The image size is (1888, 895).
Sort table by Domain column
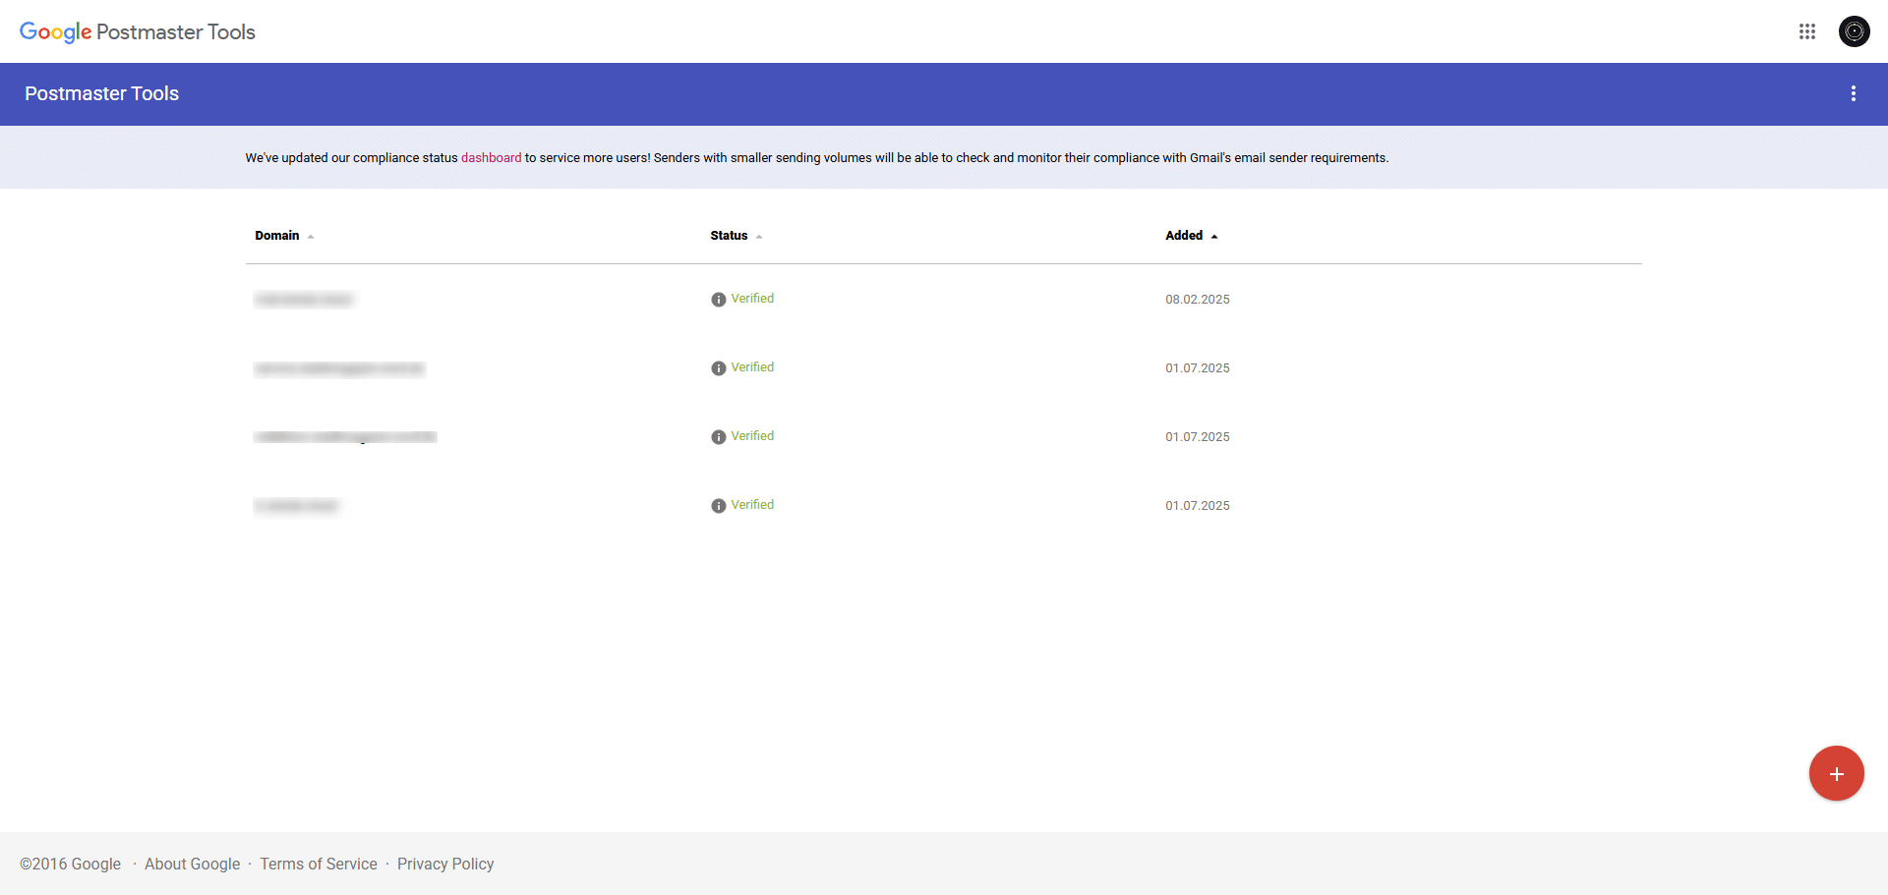click(x=284, y=236)
